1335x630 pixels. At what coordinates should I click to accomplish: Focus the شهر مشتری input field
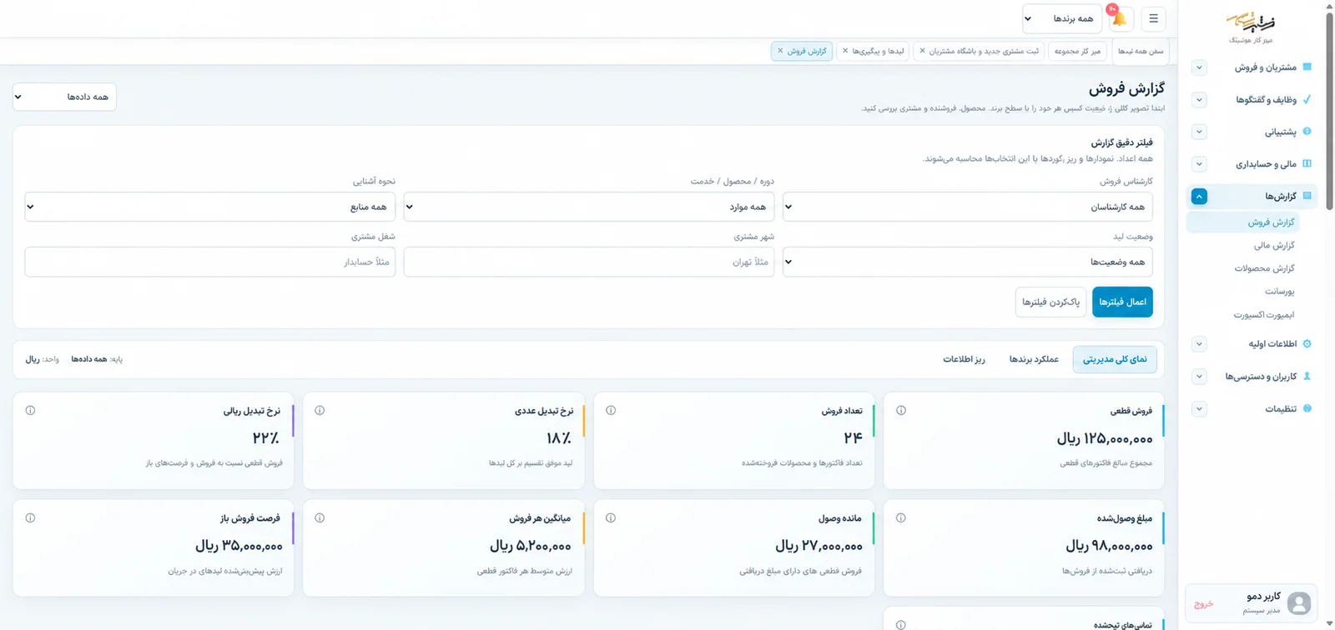589,262
